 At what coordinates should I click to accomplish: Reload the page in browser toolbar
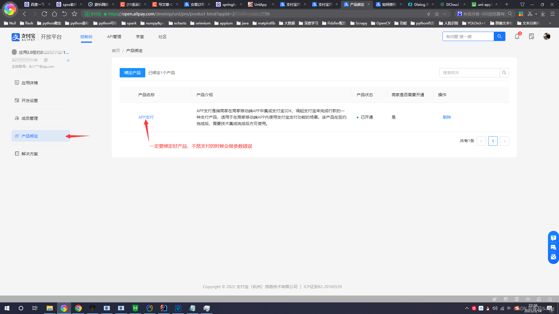coord(44,14)
